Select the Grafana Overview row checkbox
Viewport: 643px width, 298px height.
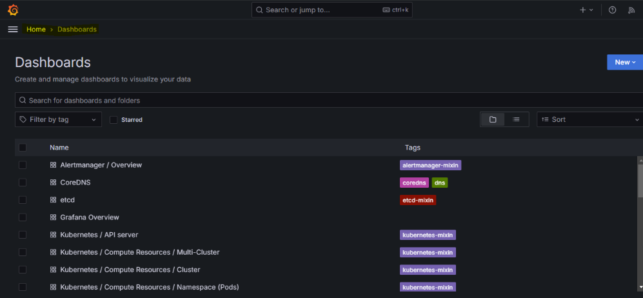tap(23, 217)
